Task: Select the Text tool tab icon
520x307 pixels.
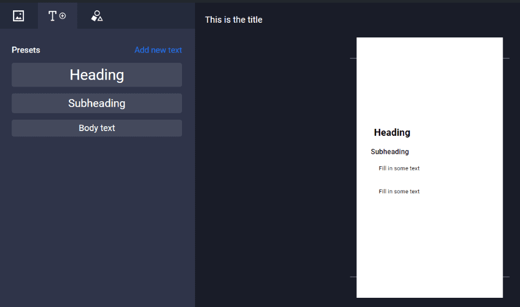Action: (57, 16)
